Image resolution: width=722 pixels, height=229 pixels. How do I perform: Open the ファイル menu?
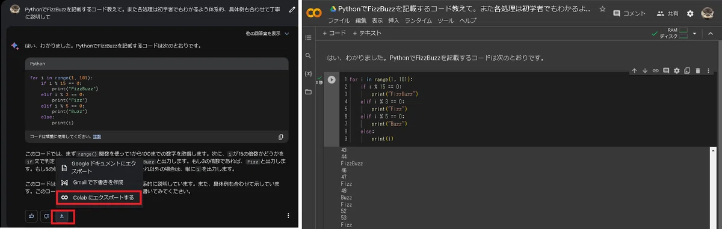coord(339,20)
